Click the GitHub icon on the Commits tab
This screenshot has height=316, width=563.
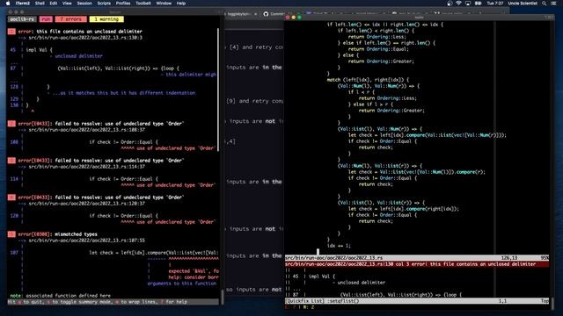266,14
